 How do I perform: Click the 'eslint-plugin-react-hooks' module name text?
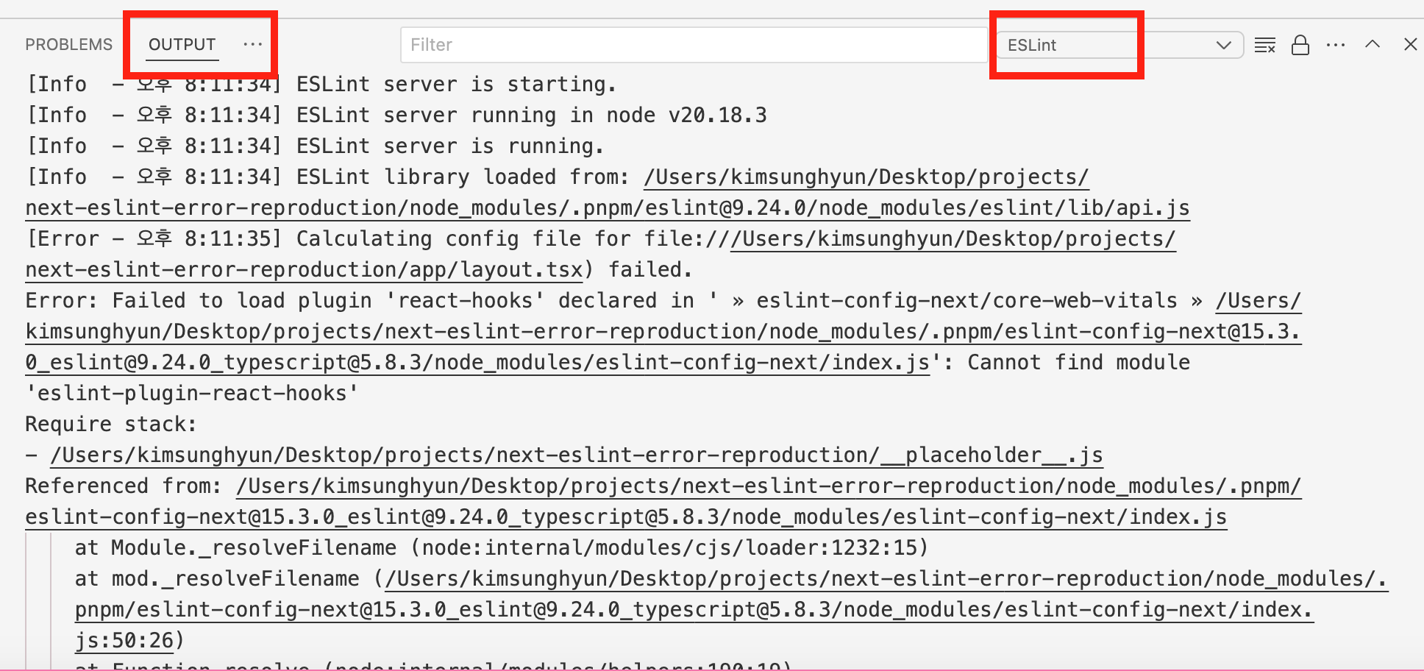click(x=192, y=394)
